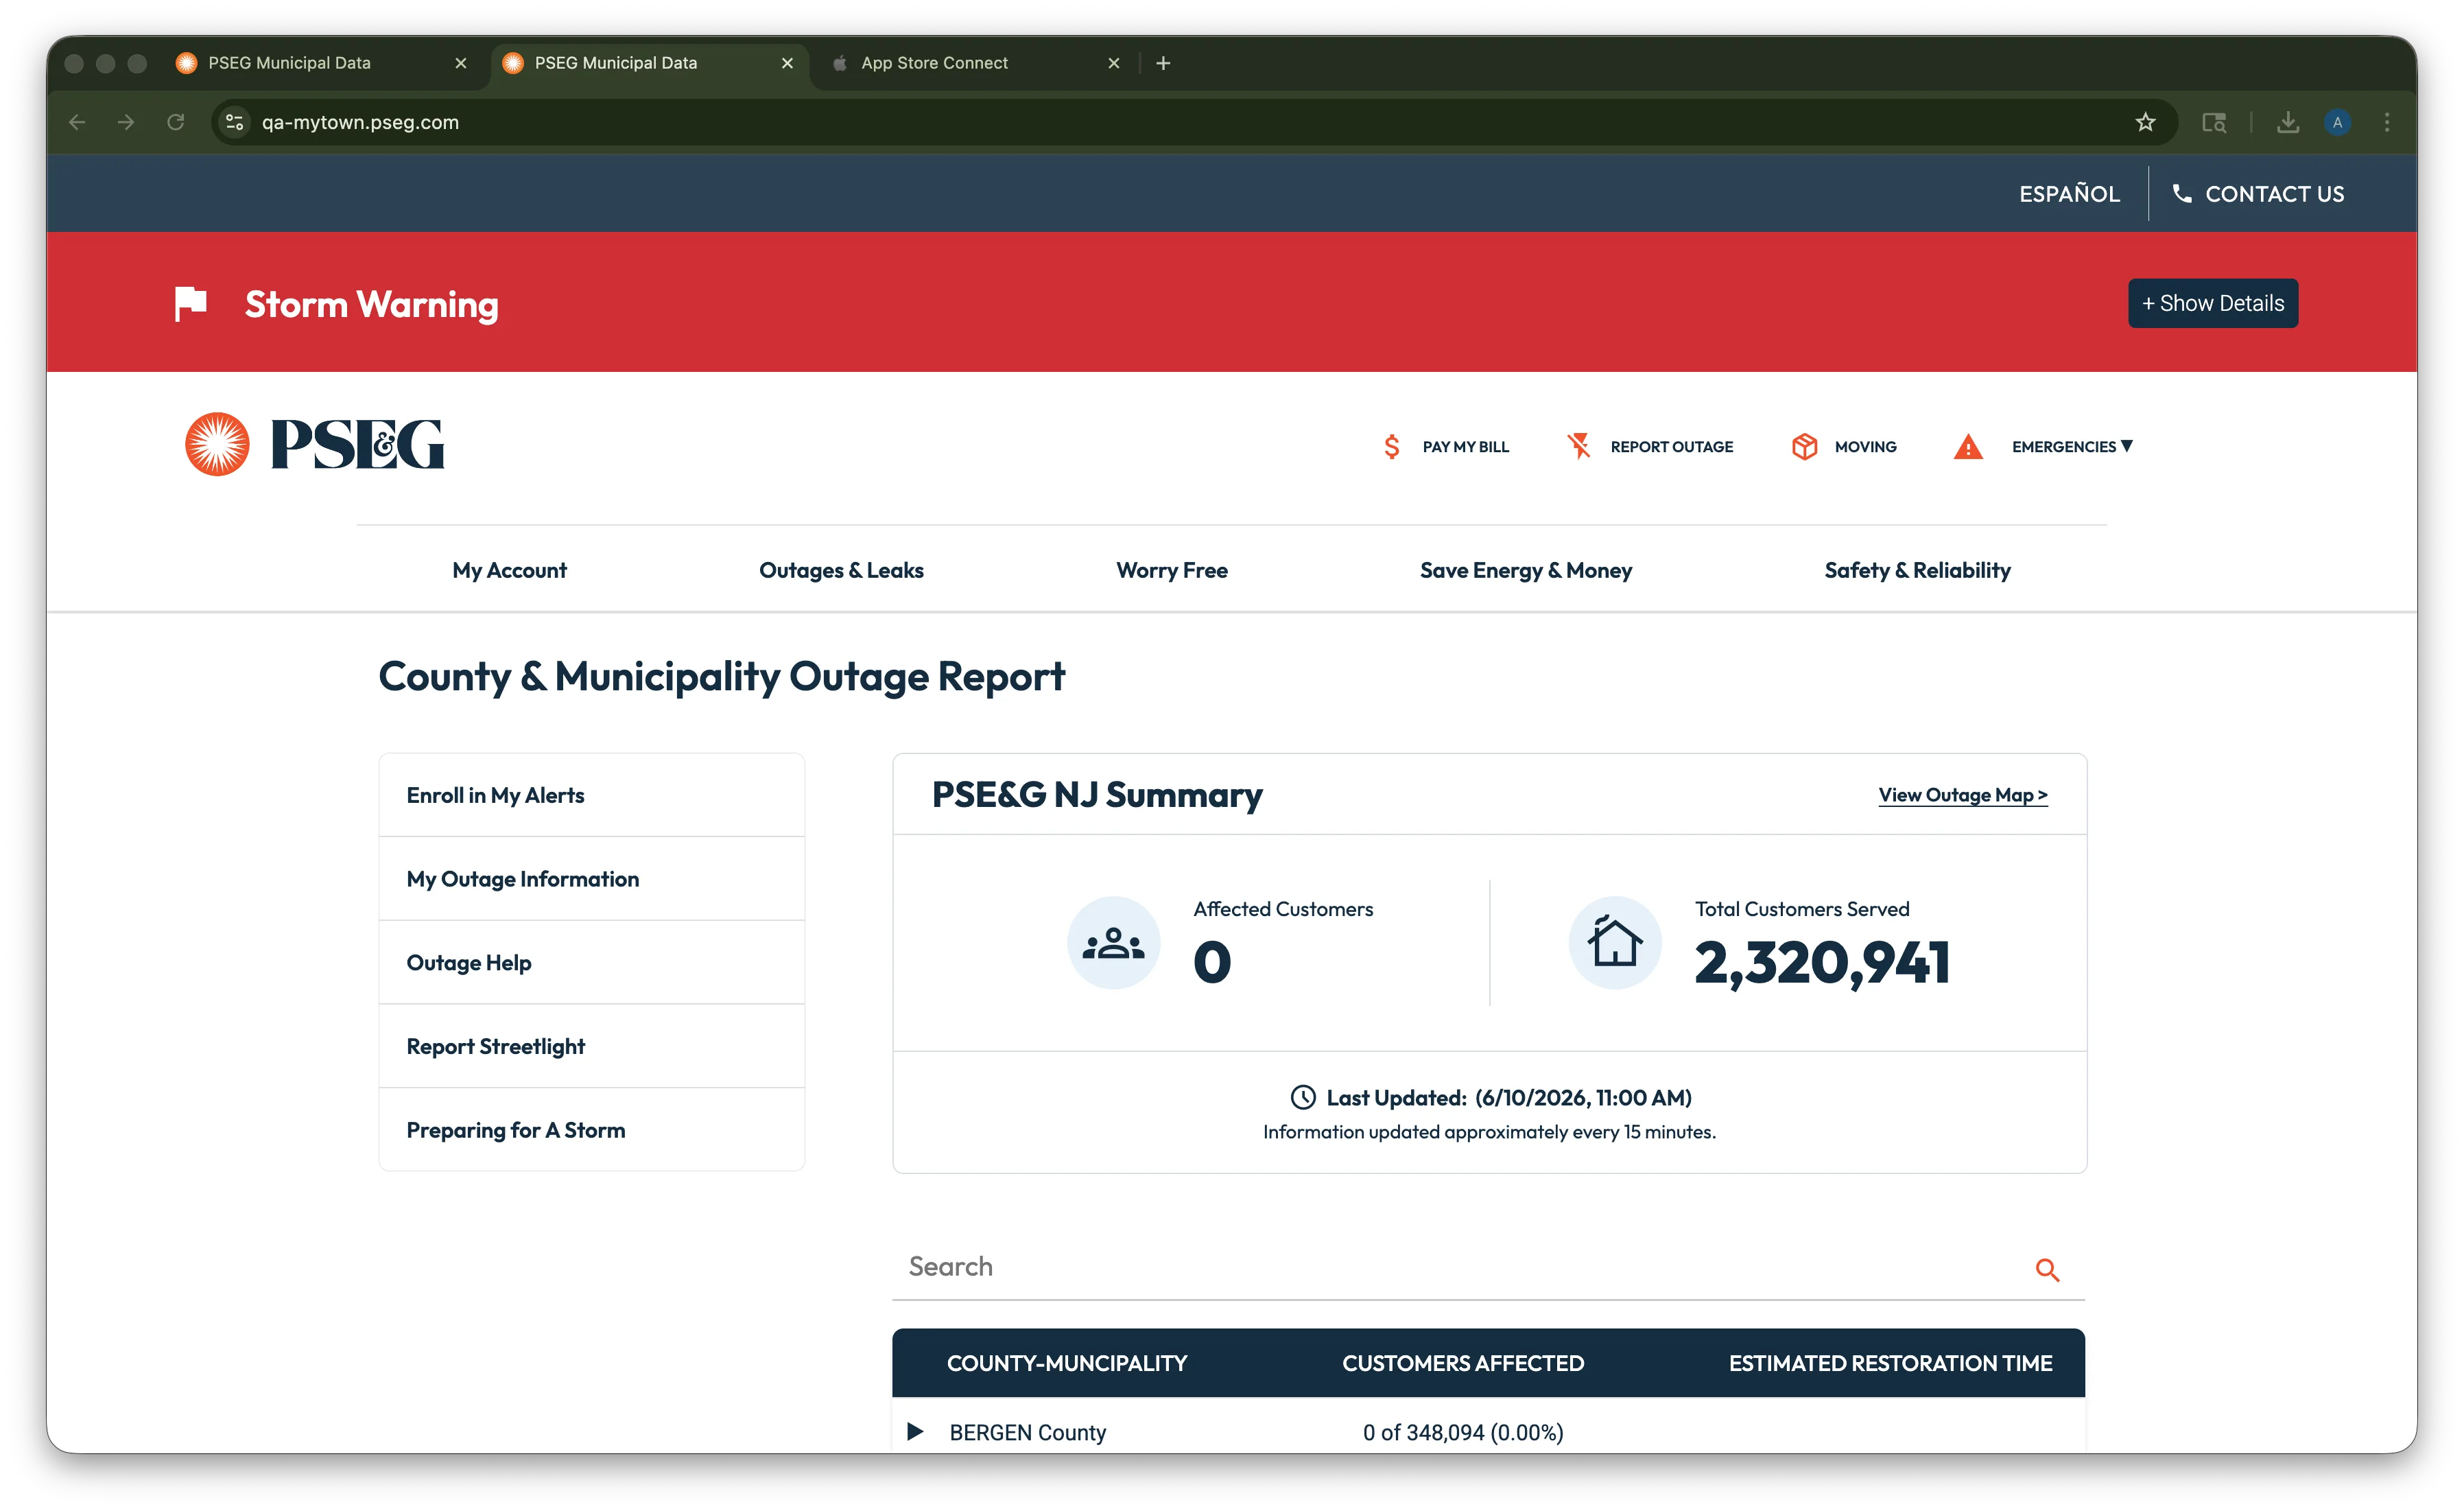This screenshot has height=1511, width=2464.
Task: Click the PSEG logo
Action: (315, 444)
